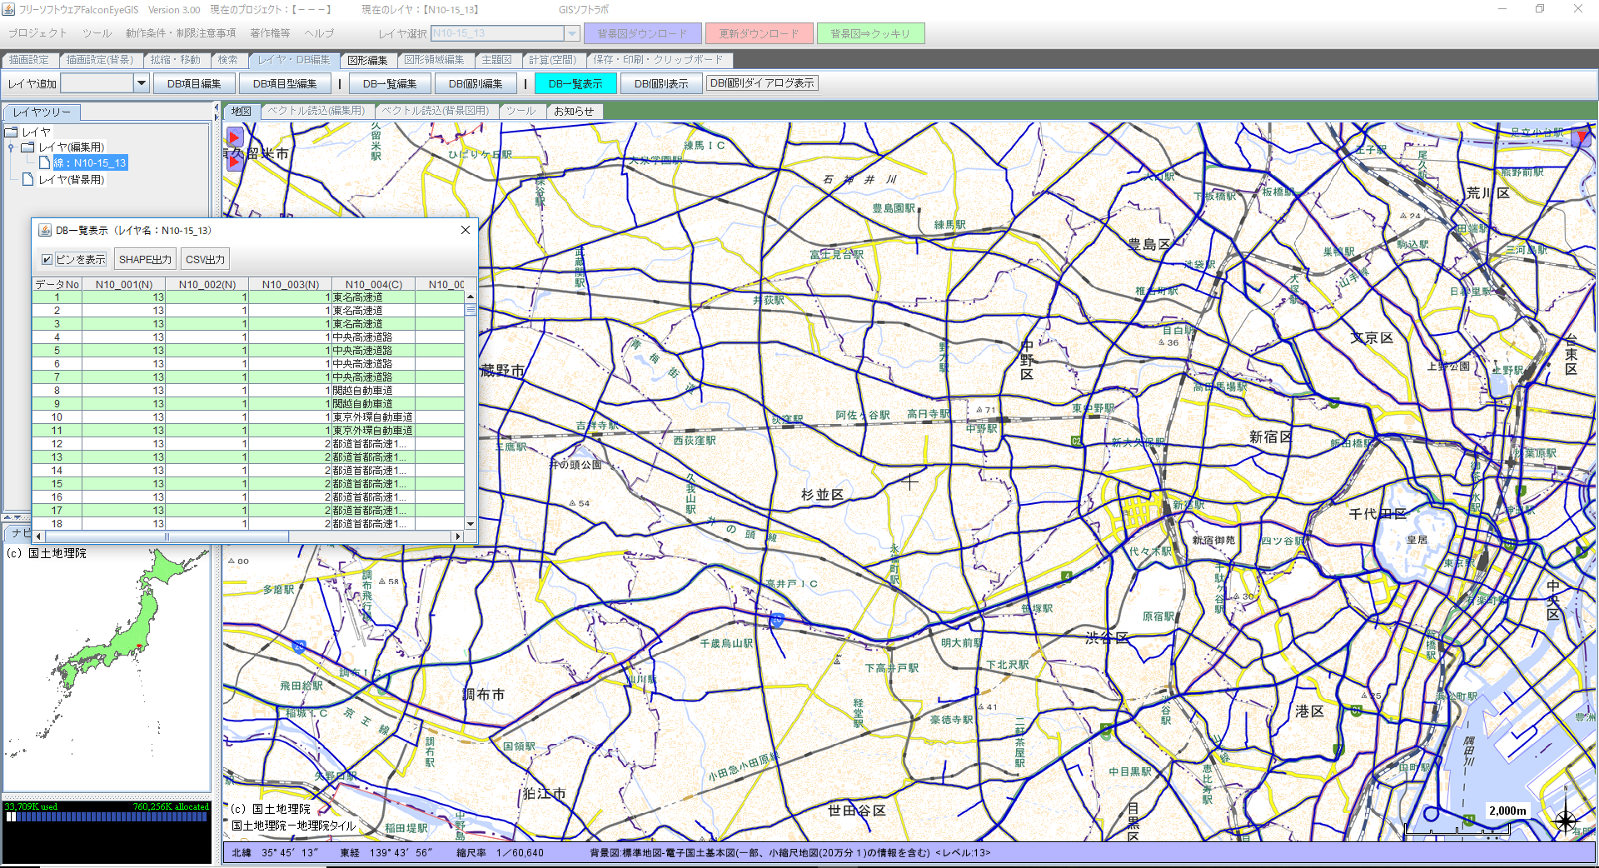
Task: Click the lower red arrow map overlay button
Action: coord(234,162)
